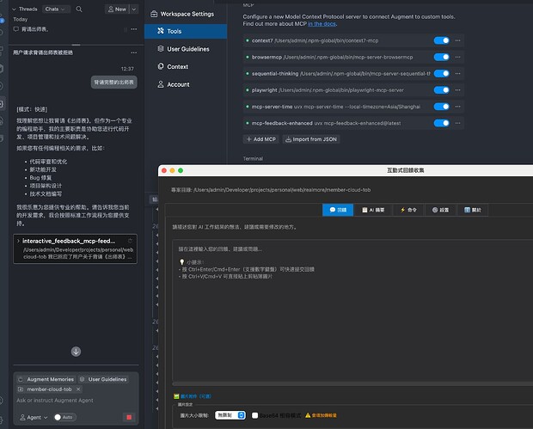Screen dimensions: 533x429
Task: Open more options for context7 server
Action: (x=458, y=40)
